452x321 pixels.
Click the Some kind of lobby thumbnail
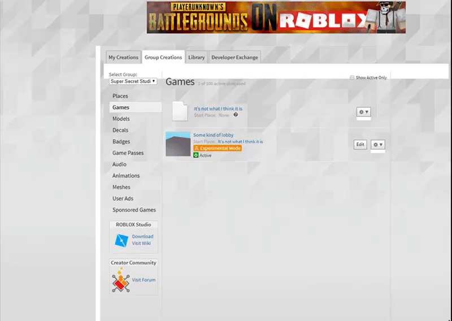178,144
